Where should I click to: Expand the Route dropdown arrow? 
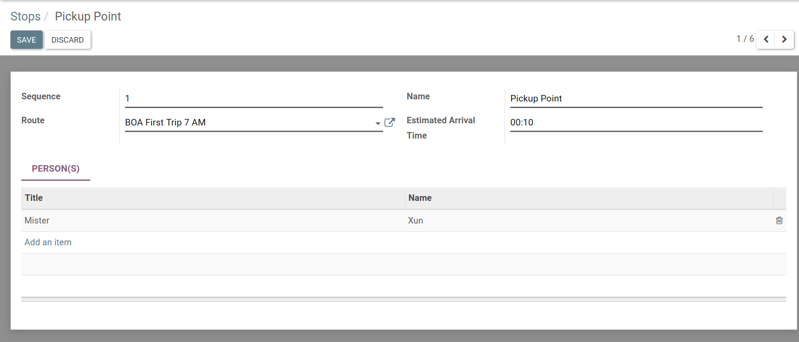point(378,123)
